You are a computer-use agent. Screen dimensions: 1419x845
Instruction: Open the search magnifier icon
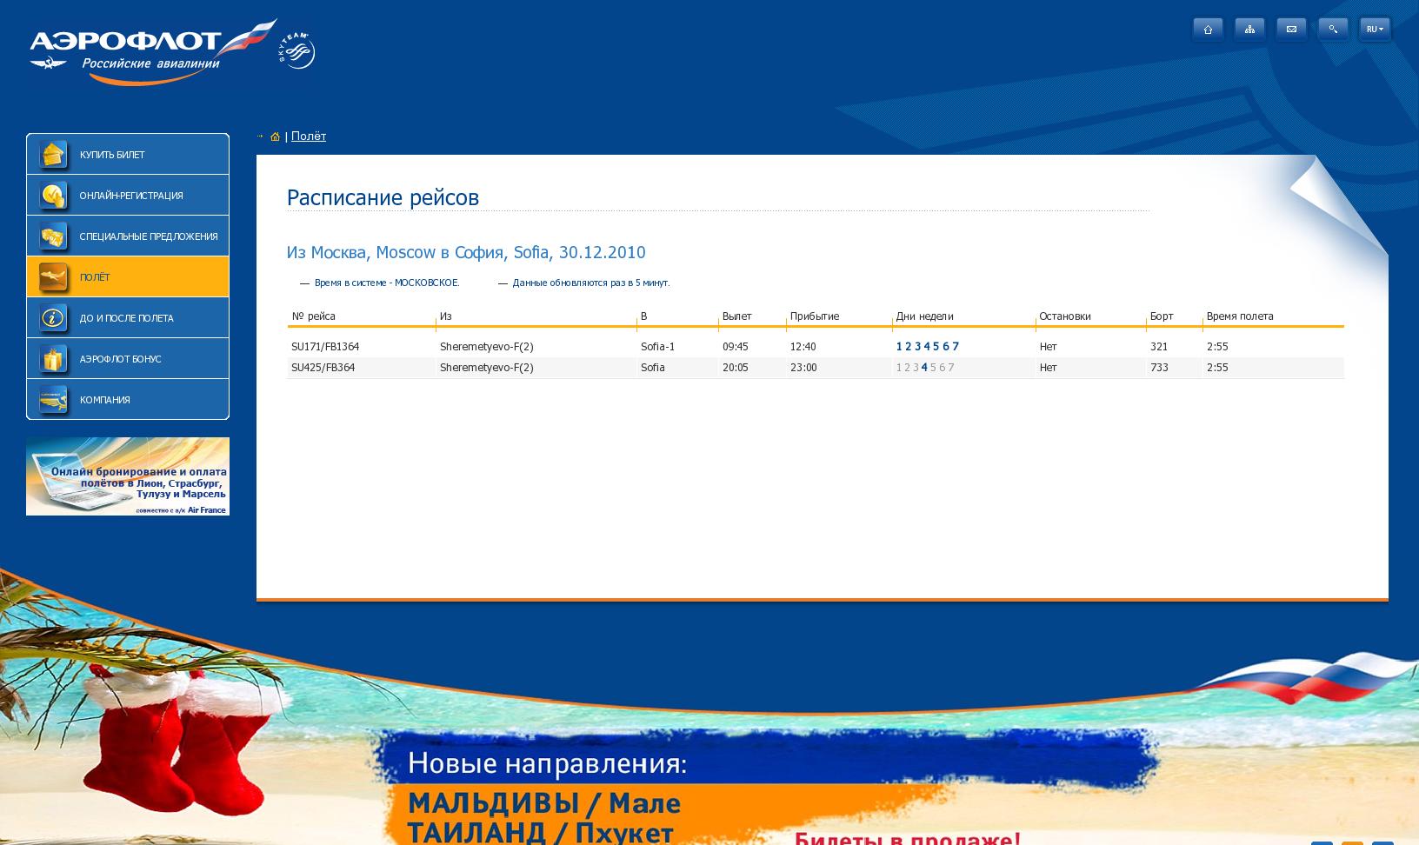coord(1333,30)
